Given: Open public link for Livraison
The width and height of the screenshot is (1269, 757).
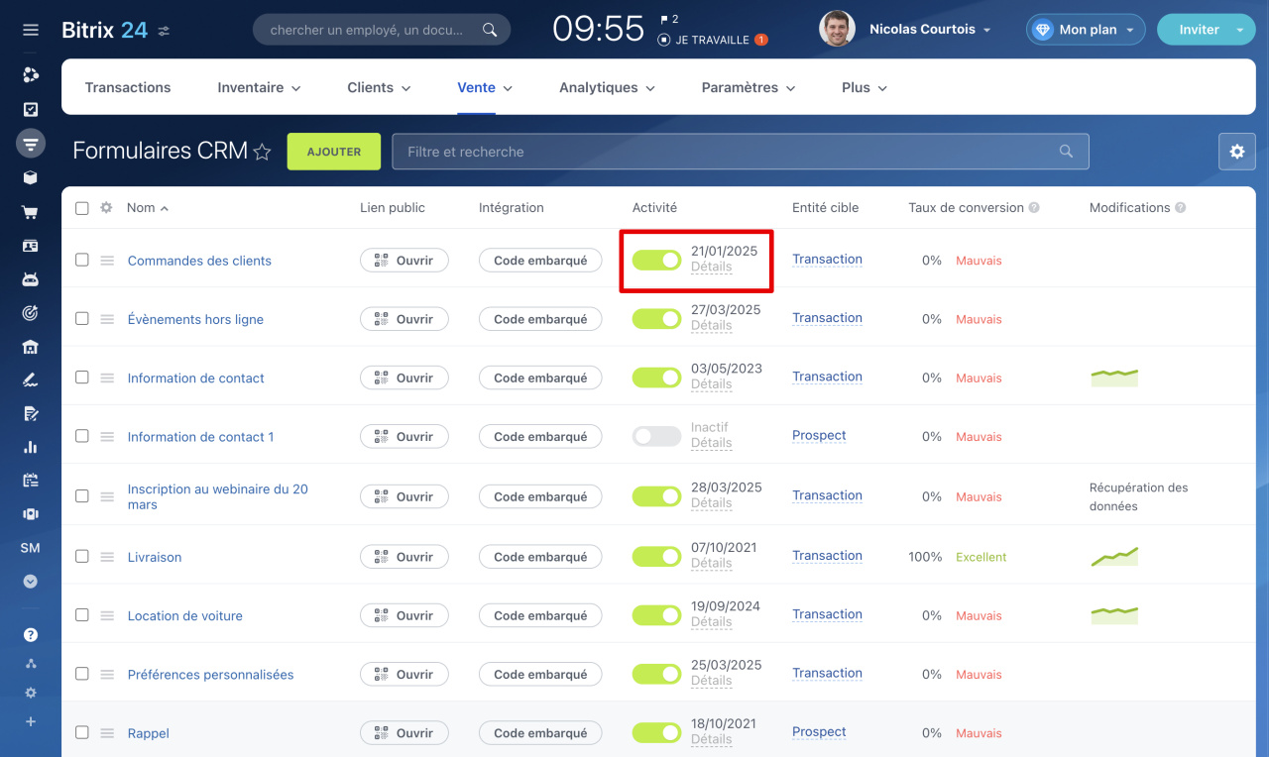Looking at the screenshot, I should tap(404, 557).
